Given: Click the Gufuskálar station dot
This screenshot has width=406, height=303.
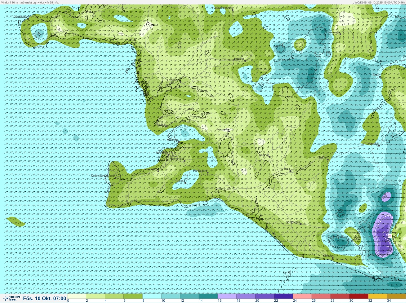Looking at the screenshot, I should (x=28, y=19).
